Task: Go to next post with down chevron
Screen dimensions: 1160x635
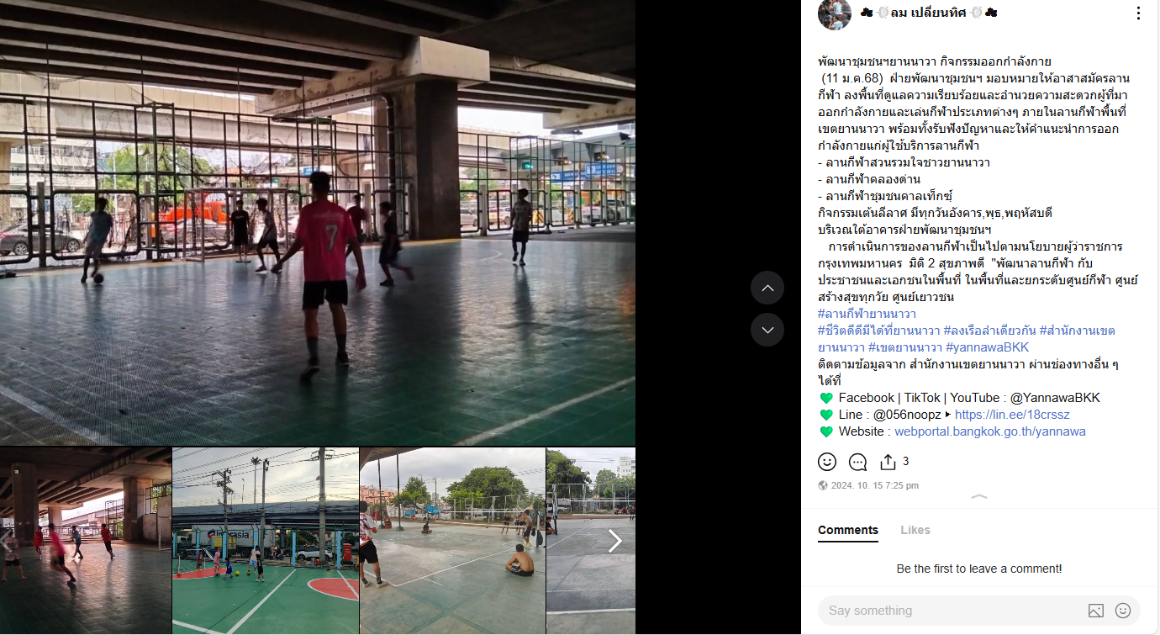Action: (x=767, y=330)
